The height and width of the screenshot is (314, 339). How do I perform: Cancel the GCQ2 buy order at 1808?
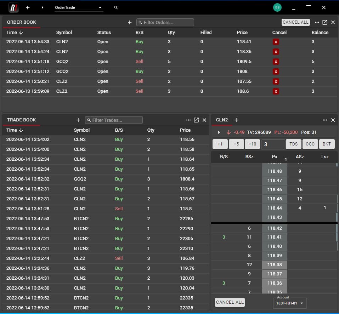click(x=276, y=72)
